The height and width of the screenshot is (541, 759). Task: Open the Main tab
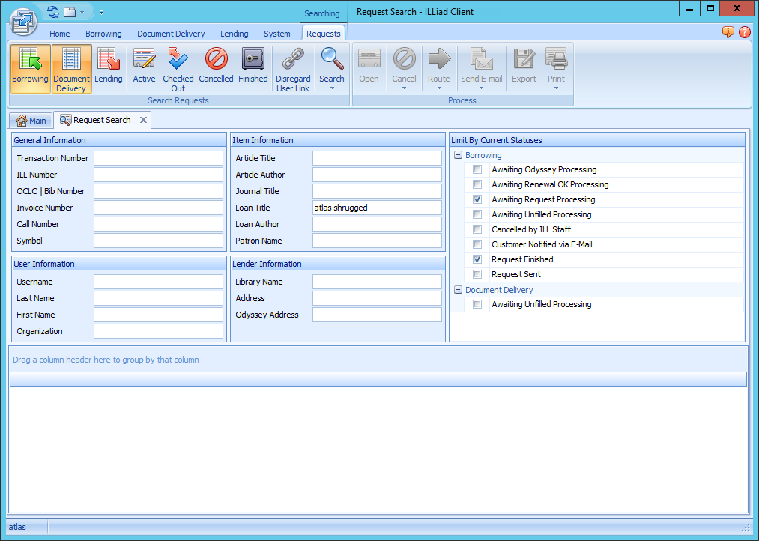(x=31, y=121)
